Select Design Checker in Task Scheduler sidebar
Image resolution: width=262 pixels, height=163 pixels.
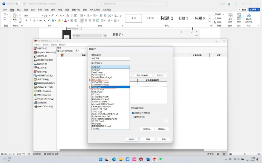click(x=44, y=99)
